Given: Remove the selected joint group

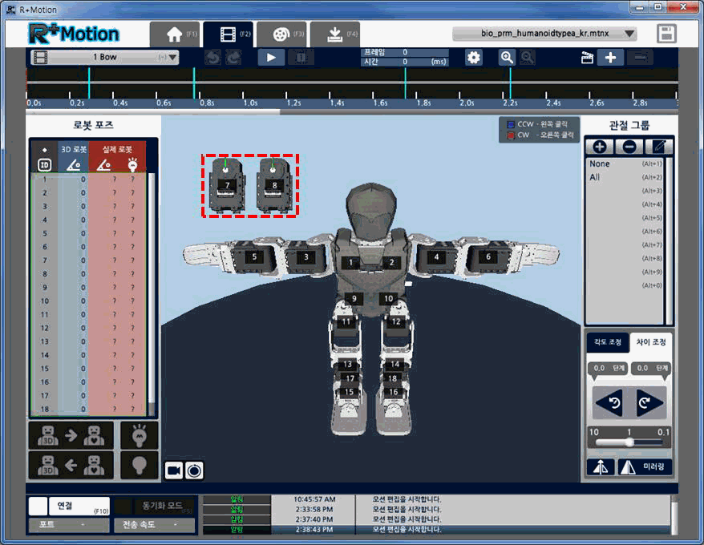Looking at the screenshot, I should 629,147.
